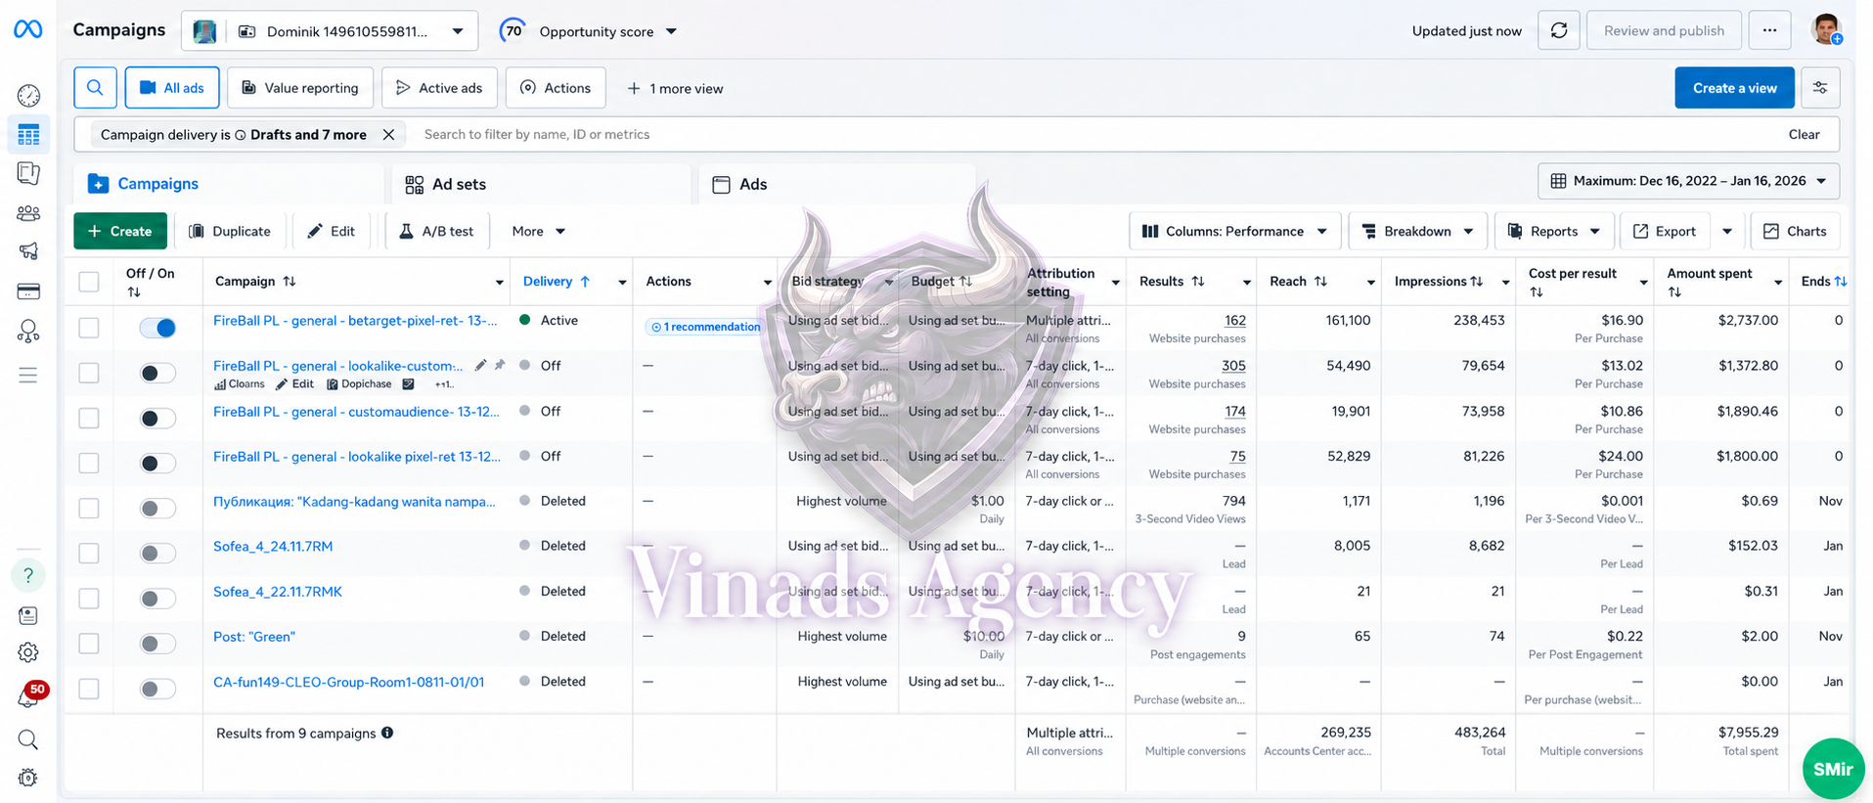Open the three-dots more options button
Image resolution: width=1873 pixels, height=803 pixels.
[1769, 30]
